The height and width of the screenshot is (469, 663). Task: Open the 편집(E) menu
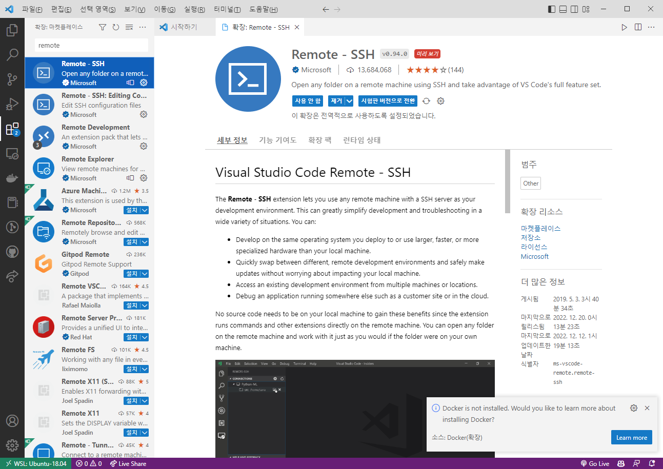[x=62, y=9]
